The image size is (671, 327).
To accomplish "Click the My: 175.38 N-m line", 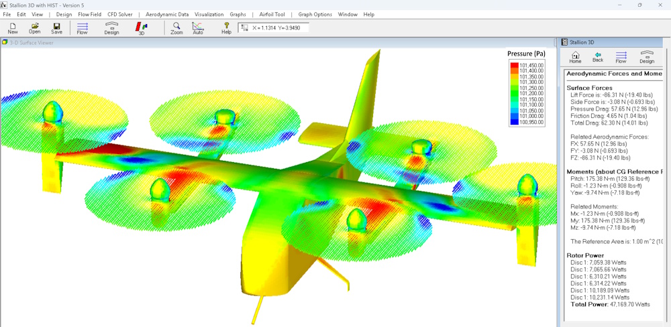I will [x=608, y=220].
